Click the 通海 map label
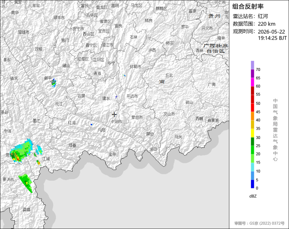Image resolution: width=289 pixels, height=229 pixels. (x=97, y=74)
